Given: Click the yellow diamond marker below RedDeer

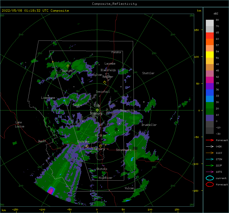Looking at the screenshot, I should click(x=105, y=82).
